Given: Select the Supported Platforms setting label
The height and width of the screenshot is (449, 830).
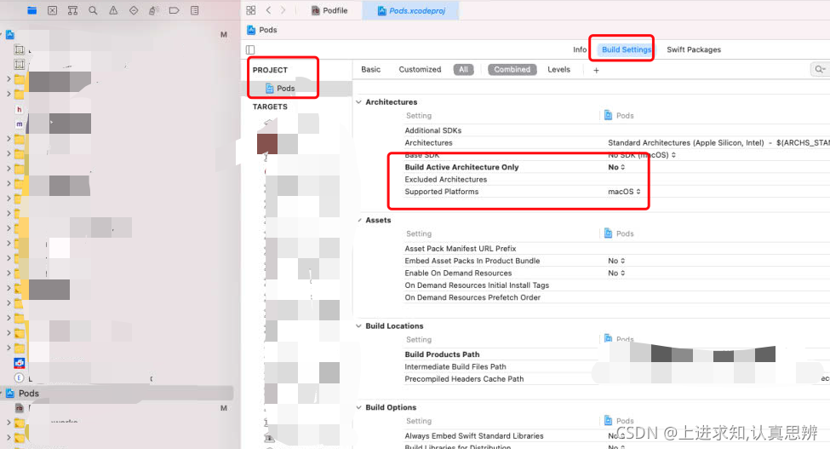Looking at the screenshot, I should (x=442, y=192).
